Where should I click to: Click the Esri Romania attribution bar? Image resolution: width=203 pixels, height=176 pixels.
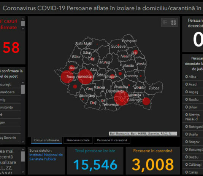click(143, 134)
